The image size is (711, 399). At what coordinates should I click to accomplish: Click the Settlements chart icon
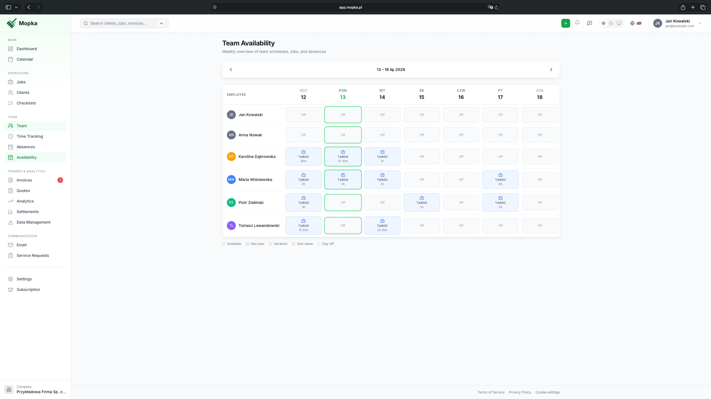click(11, 212)
